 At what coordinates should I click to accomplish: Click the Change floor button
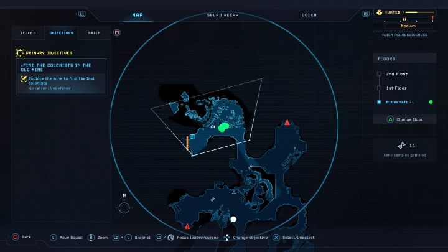pos(404,119)
